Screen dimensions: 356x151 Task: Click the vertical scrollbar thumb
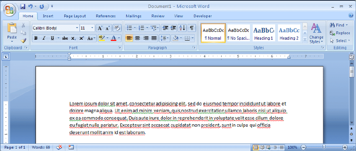coord(352,72)
